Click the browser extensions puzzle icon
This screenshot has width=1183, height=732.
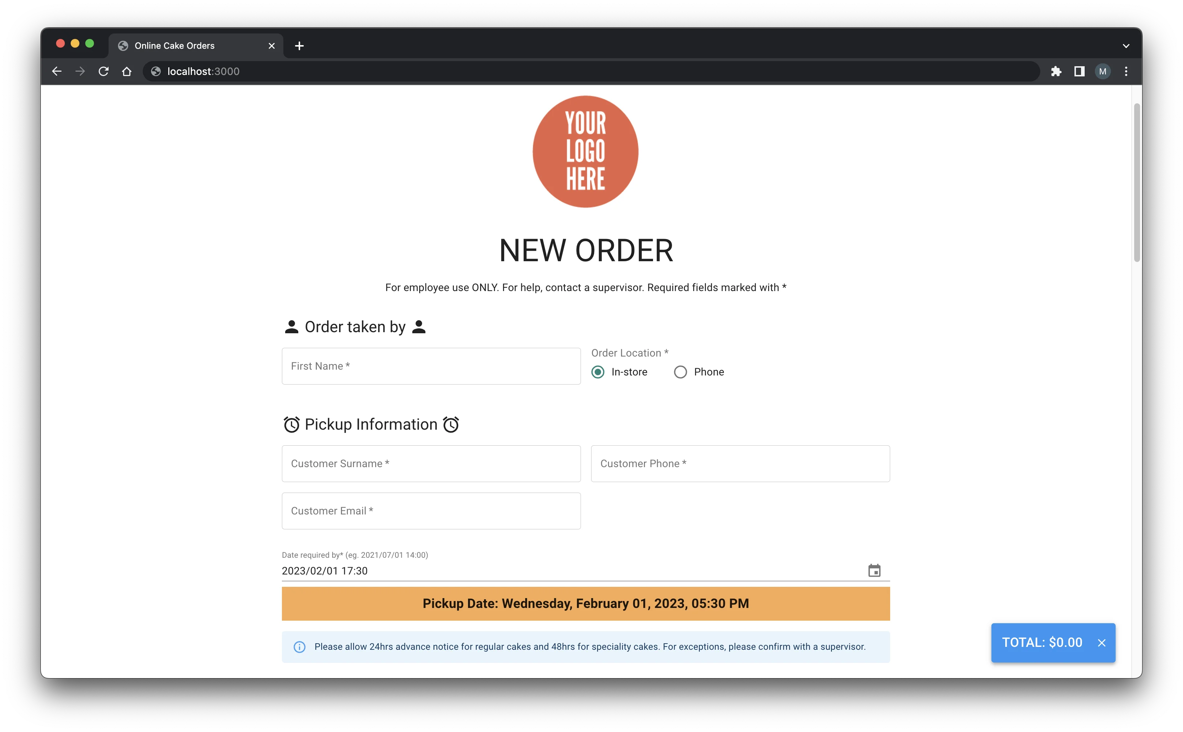1057,71
